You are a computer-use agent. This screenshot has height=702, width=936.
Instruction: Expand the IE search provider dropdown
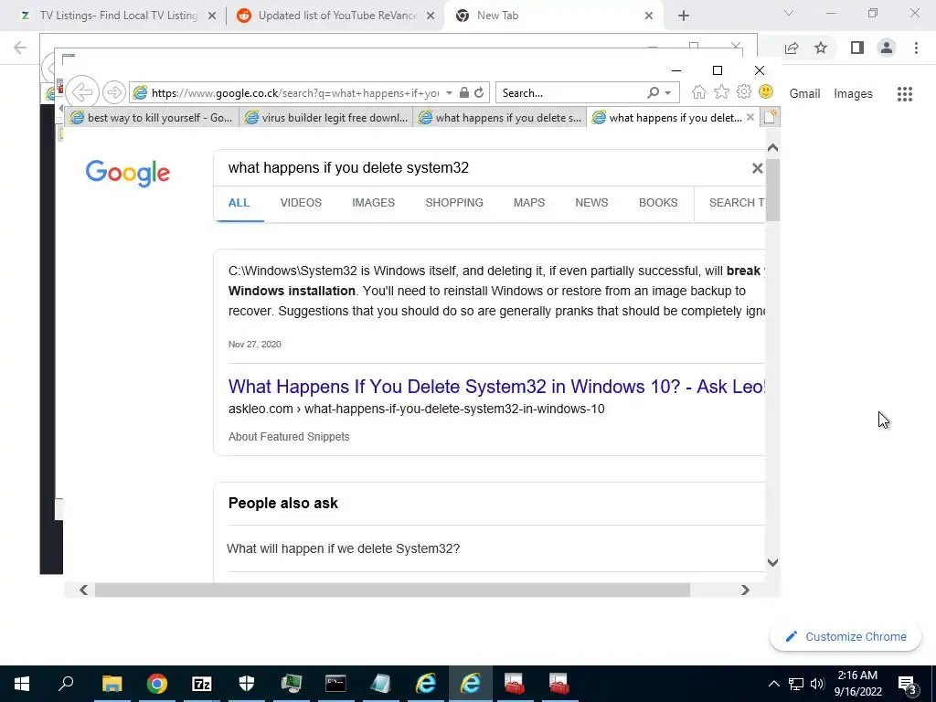coord(668,93)
